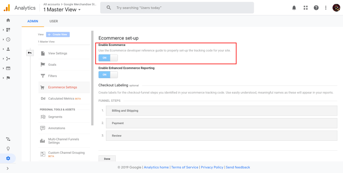Viewport: 343px width, 173px height.
Task: Open Multi-Channel Funnels Settings item
Action: [x=64, y=141]
